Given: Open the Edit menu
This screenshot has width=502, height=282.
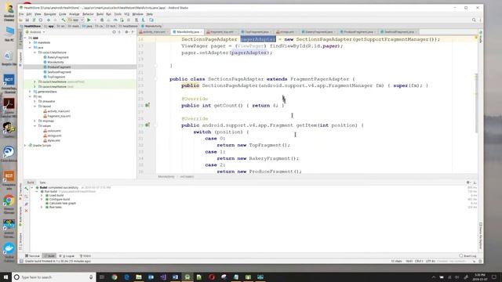Looking at the screenshot, I should pos(29,14).
